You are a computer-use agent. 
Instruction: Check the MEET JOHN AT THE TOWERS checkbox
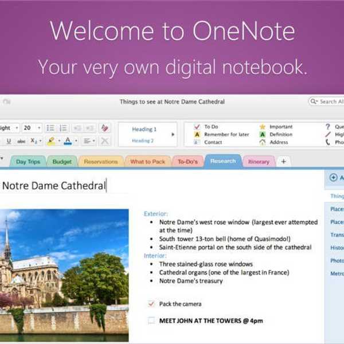click(151, 320)
